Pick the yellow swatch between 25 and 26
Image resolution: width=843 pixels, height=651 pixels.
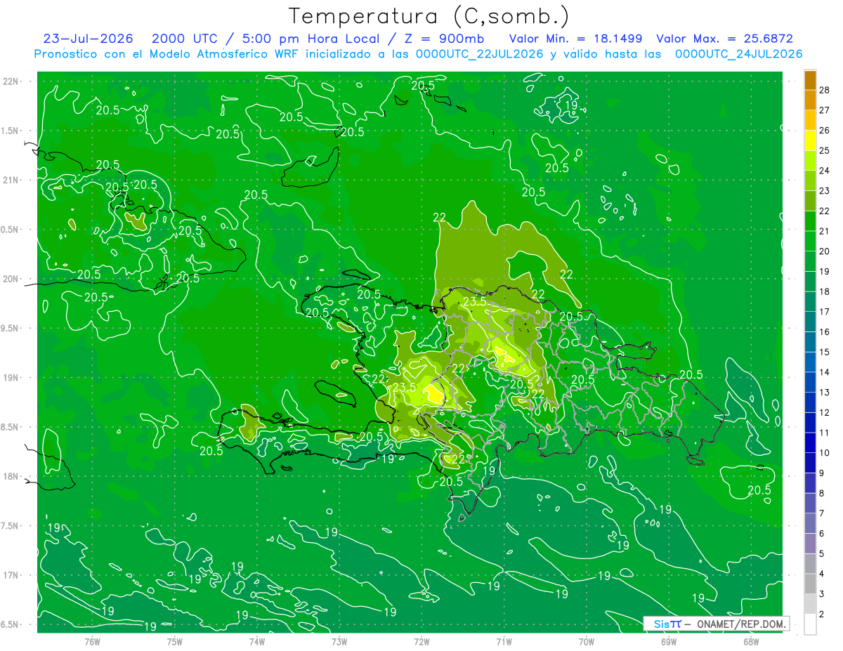pos(811,140)
